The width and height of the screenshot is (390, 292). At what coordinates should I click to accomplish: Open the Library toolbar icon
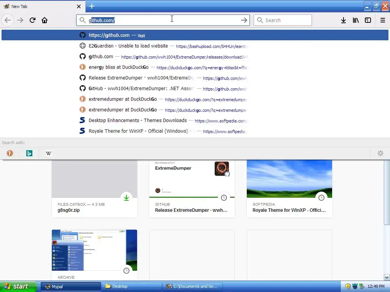tap(356, 20)
